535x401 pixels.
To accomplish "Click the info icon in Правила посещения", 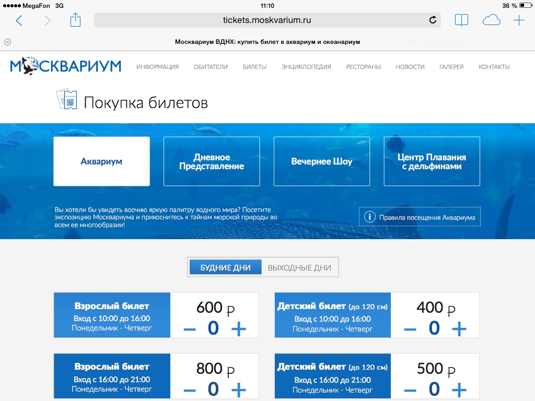I will (x=369, y=217).
